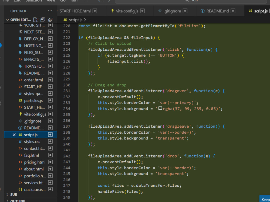Click the EXPLORER panel title
The image size is (270, 202).
[x=18, y=11]
